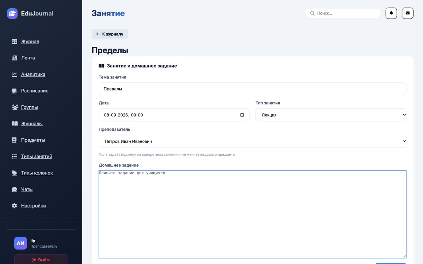The image size is (423, 264).
Task: Click the Домашнее задание text area
Action: (x=252, y=214)
